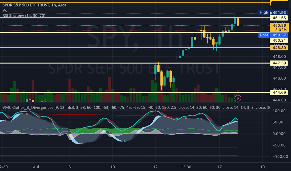291x171 pixels.
Task: Select the 448.80 orange line label
Action: pyautogui.click(x=279, y=48)
